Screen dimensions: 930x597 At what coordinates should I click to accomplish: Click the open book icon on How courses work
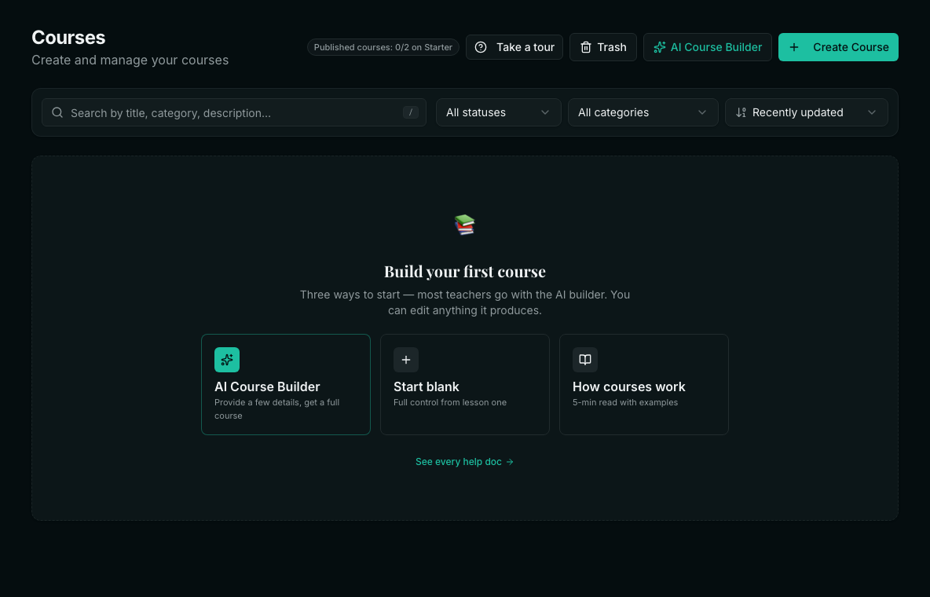(x=585, y=360)
